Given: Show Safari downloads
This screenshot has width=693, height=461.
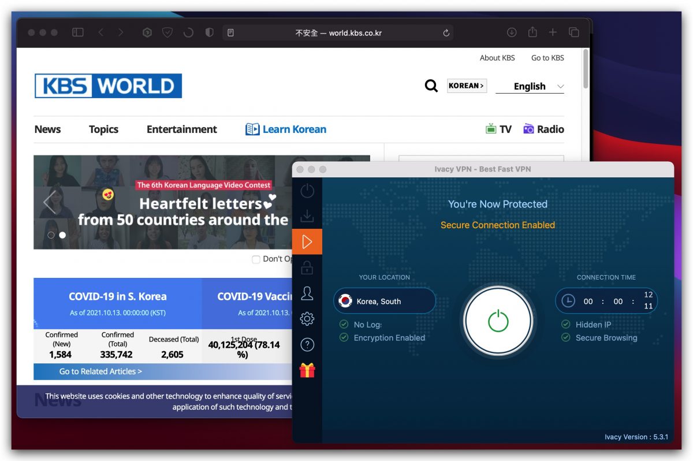Looking at the screenshot, I should coord(512,32).
